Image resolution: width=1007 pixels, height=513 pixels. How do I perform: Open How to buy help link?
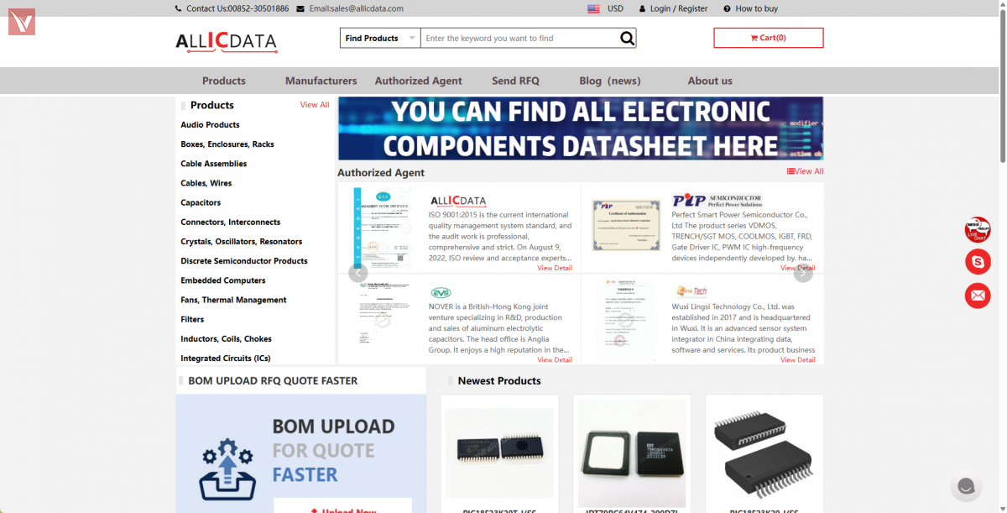tap(756, 8)
